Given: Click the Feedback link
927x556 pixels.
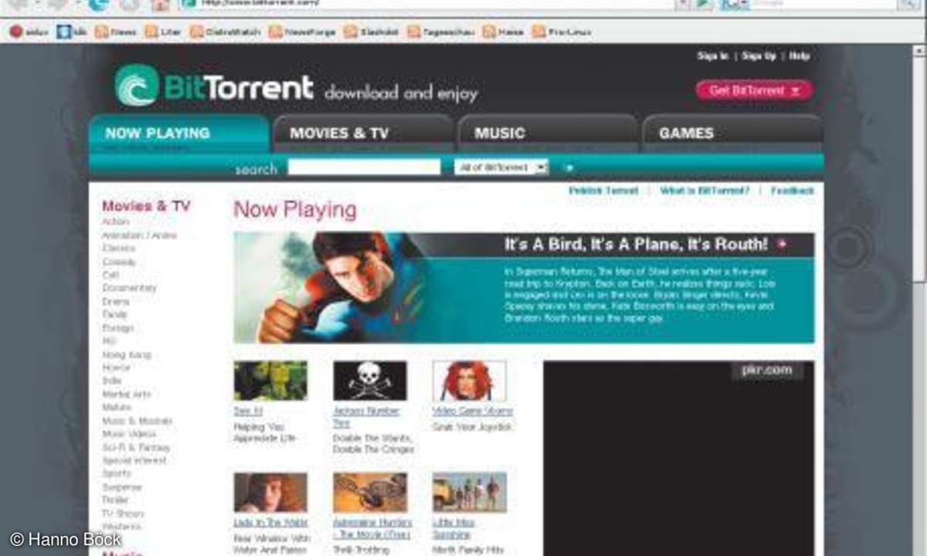Looking at the screenshot, I should [x=792, y=190].
